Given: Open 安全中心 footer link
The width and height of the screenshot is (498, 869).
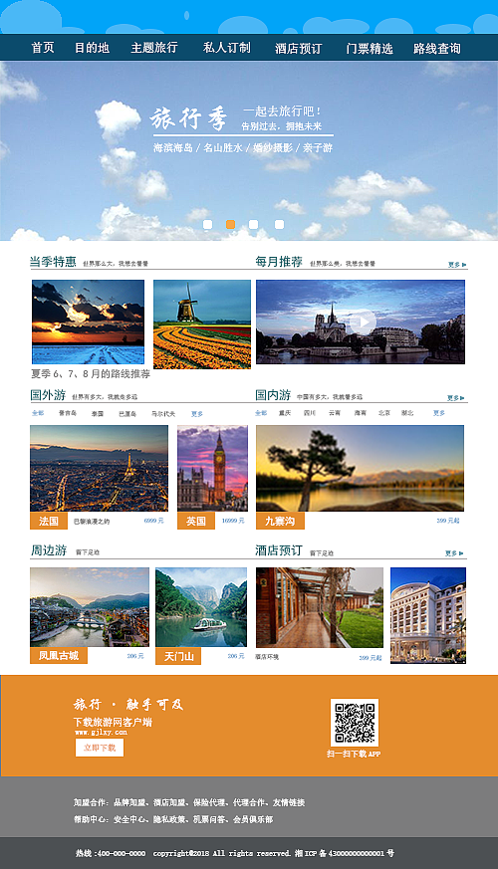Looking at the screenshot, I should pyautogui.click(x=129, y=819).
